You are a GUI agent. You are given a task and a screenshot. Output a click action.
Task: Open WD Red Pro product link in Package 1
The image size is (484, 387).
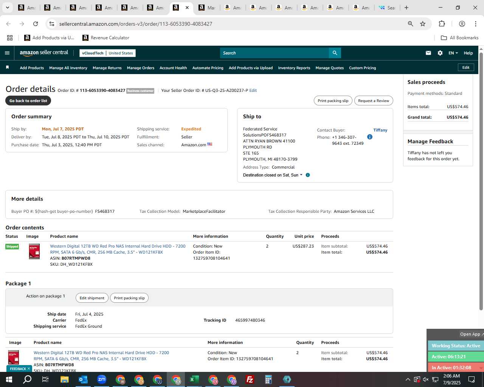click(x=101, y=356)
